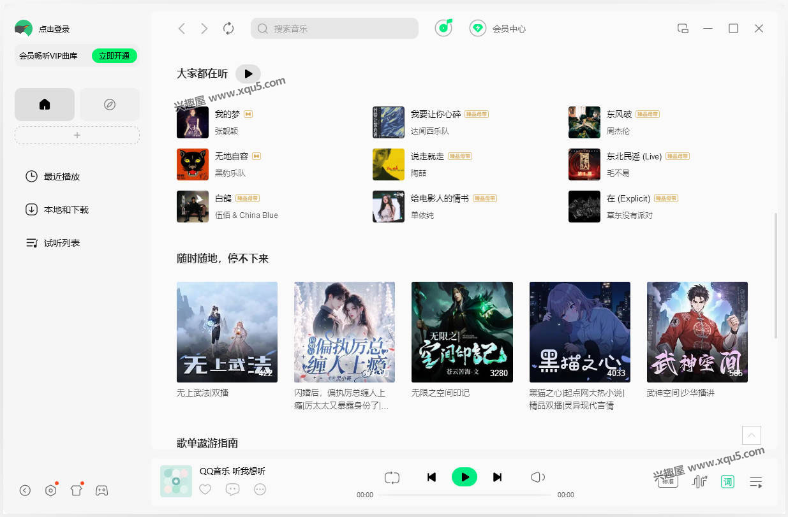Open the 无上武法 audiobook cover
Screen dimensions: 788x517
pyautogui.click(x=227, y=332)
